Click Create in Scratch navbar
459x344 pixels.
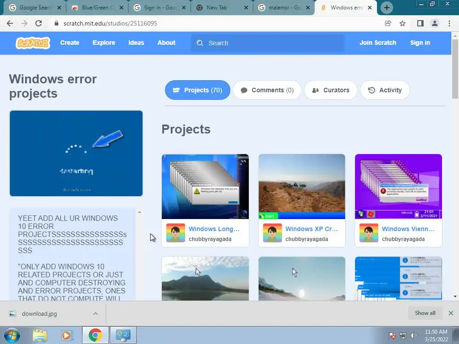[x=69, y=43]
